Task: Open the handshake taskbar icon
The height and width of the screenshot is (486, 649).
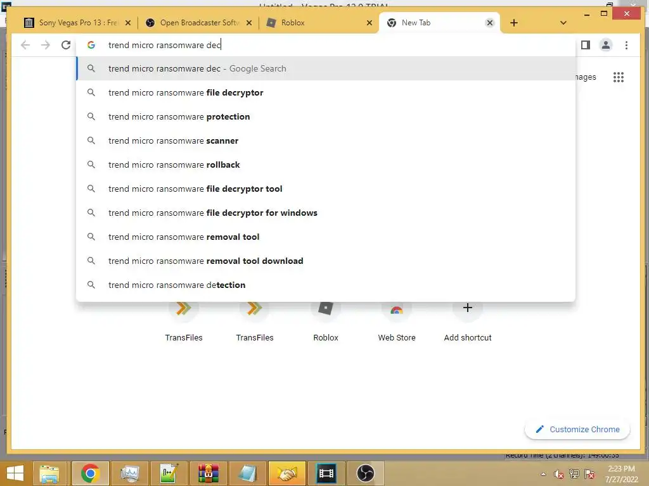Action: coord(287,473)
